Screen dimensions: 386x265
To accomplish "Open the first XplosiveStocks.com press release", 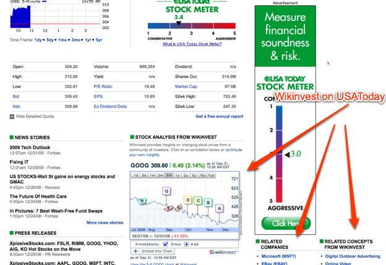I will [x=64, y=246].
